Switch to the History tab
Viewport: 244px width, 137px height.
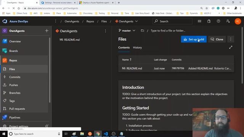(137, 48)
